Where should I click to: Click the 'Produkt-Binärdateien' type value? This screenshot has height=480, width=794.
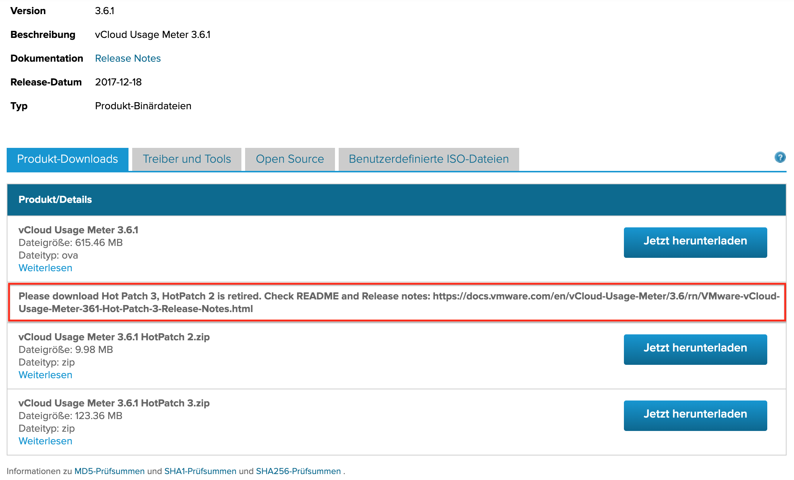coord(143,106)
